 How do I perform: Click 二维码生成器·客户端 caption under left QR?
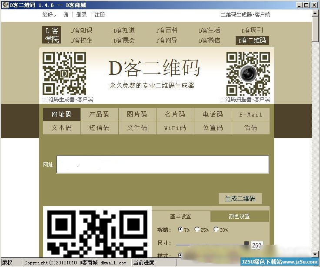pos(68,100)
